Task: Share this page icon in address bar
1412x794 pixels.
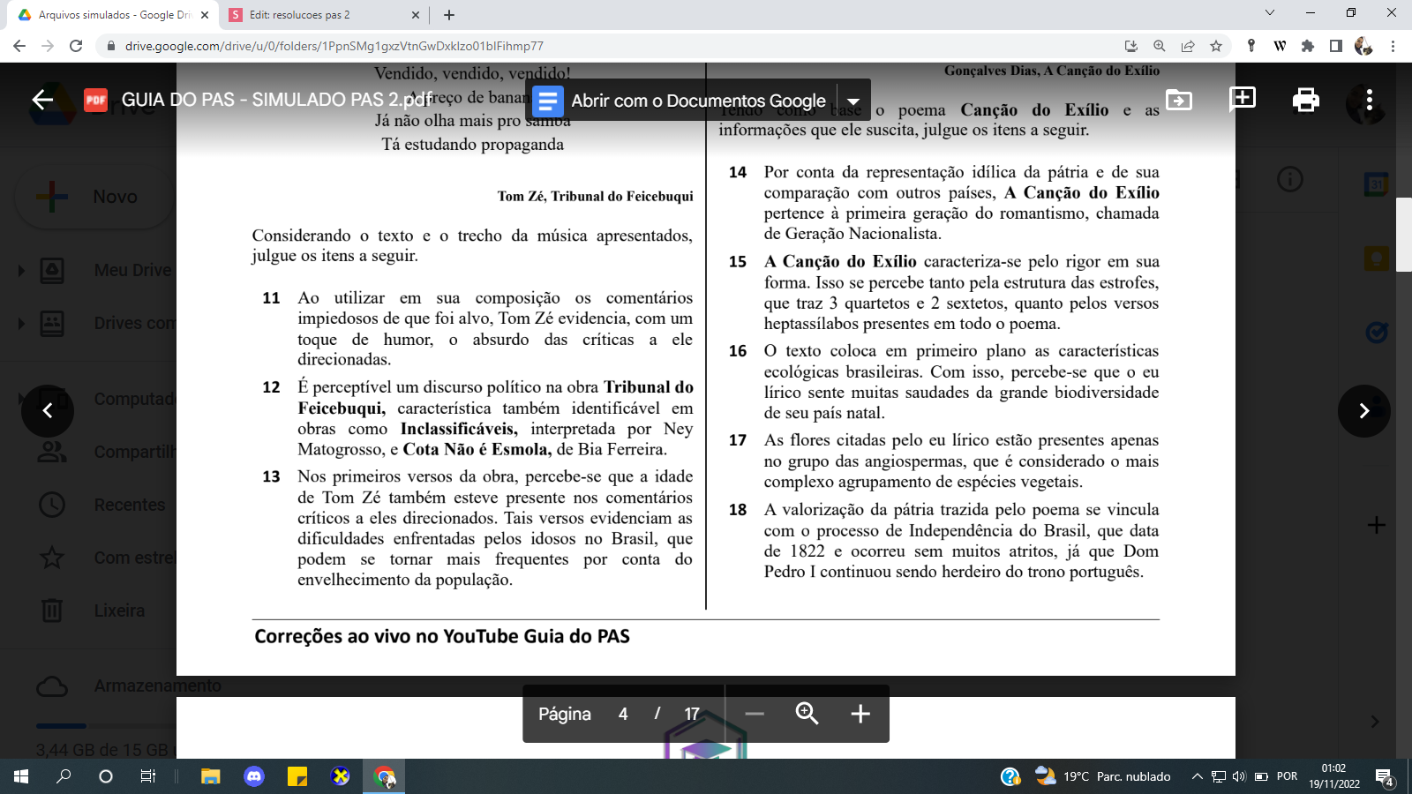Action: [x=1188, y=46]
